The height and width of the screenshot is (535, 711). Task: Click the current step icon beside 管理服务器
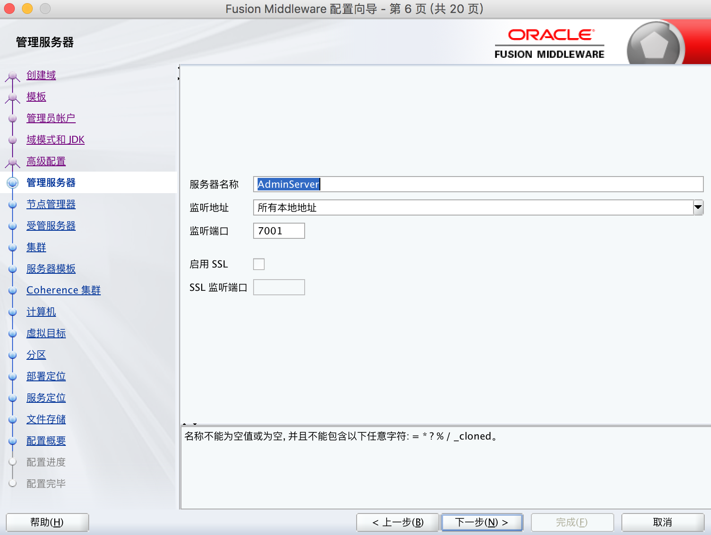[13, 183]
